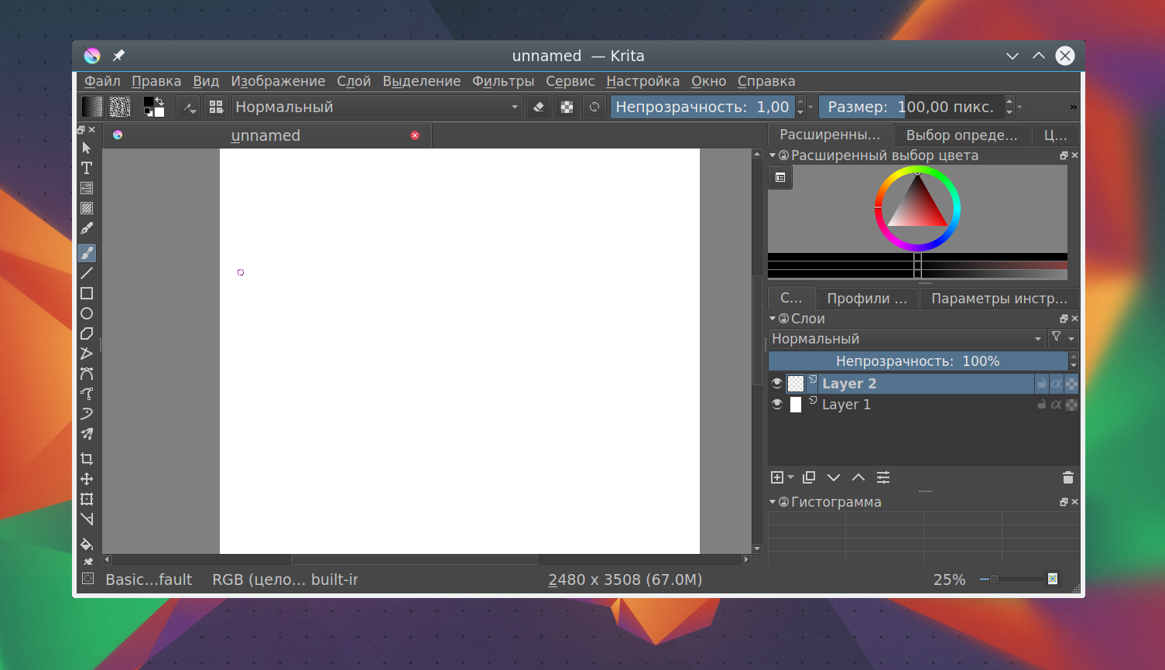Hide Layer 1 using eye icon
Viewport: 1165px width, 670px height.
pyautogui.click(x=777, y=404)
